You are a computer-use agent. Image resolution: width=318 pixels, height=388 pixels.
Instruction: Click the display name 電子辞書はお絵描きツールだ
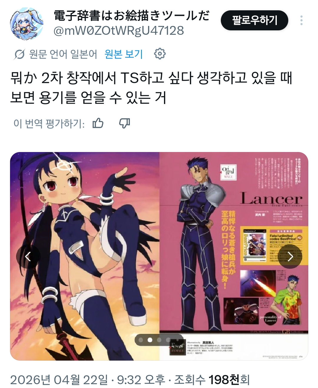click(132, 15)
